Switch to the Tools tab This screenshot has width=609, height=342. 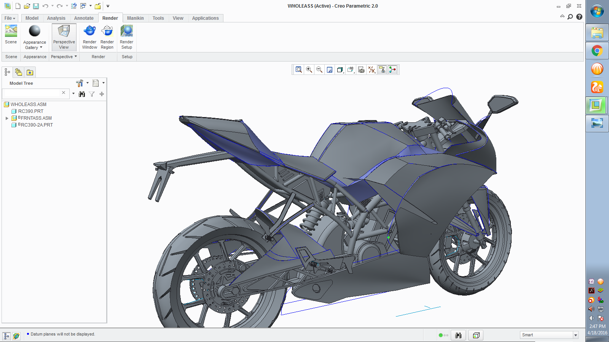(158, 18)
